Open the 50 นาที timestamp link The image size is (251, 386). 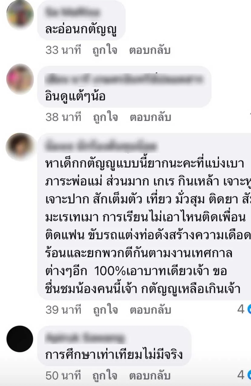click(x=64, y=376)
